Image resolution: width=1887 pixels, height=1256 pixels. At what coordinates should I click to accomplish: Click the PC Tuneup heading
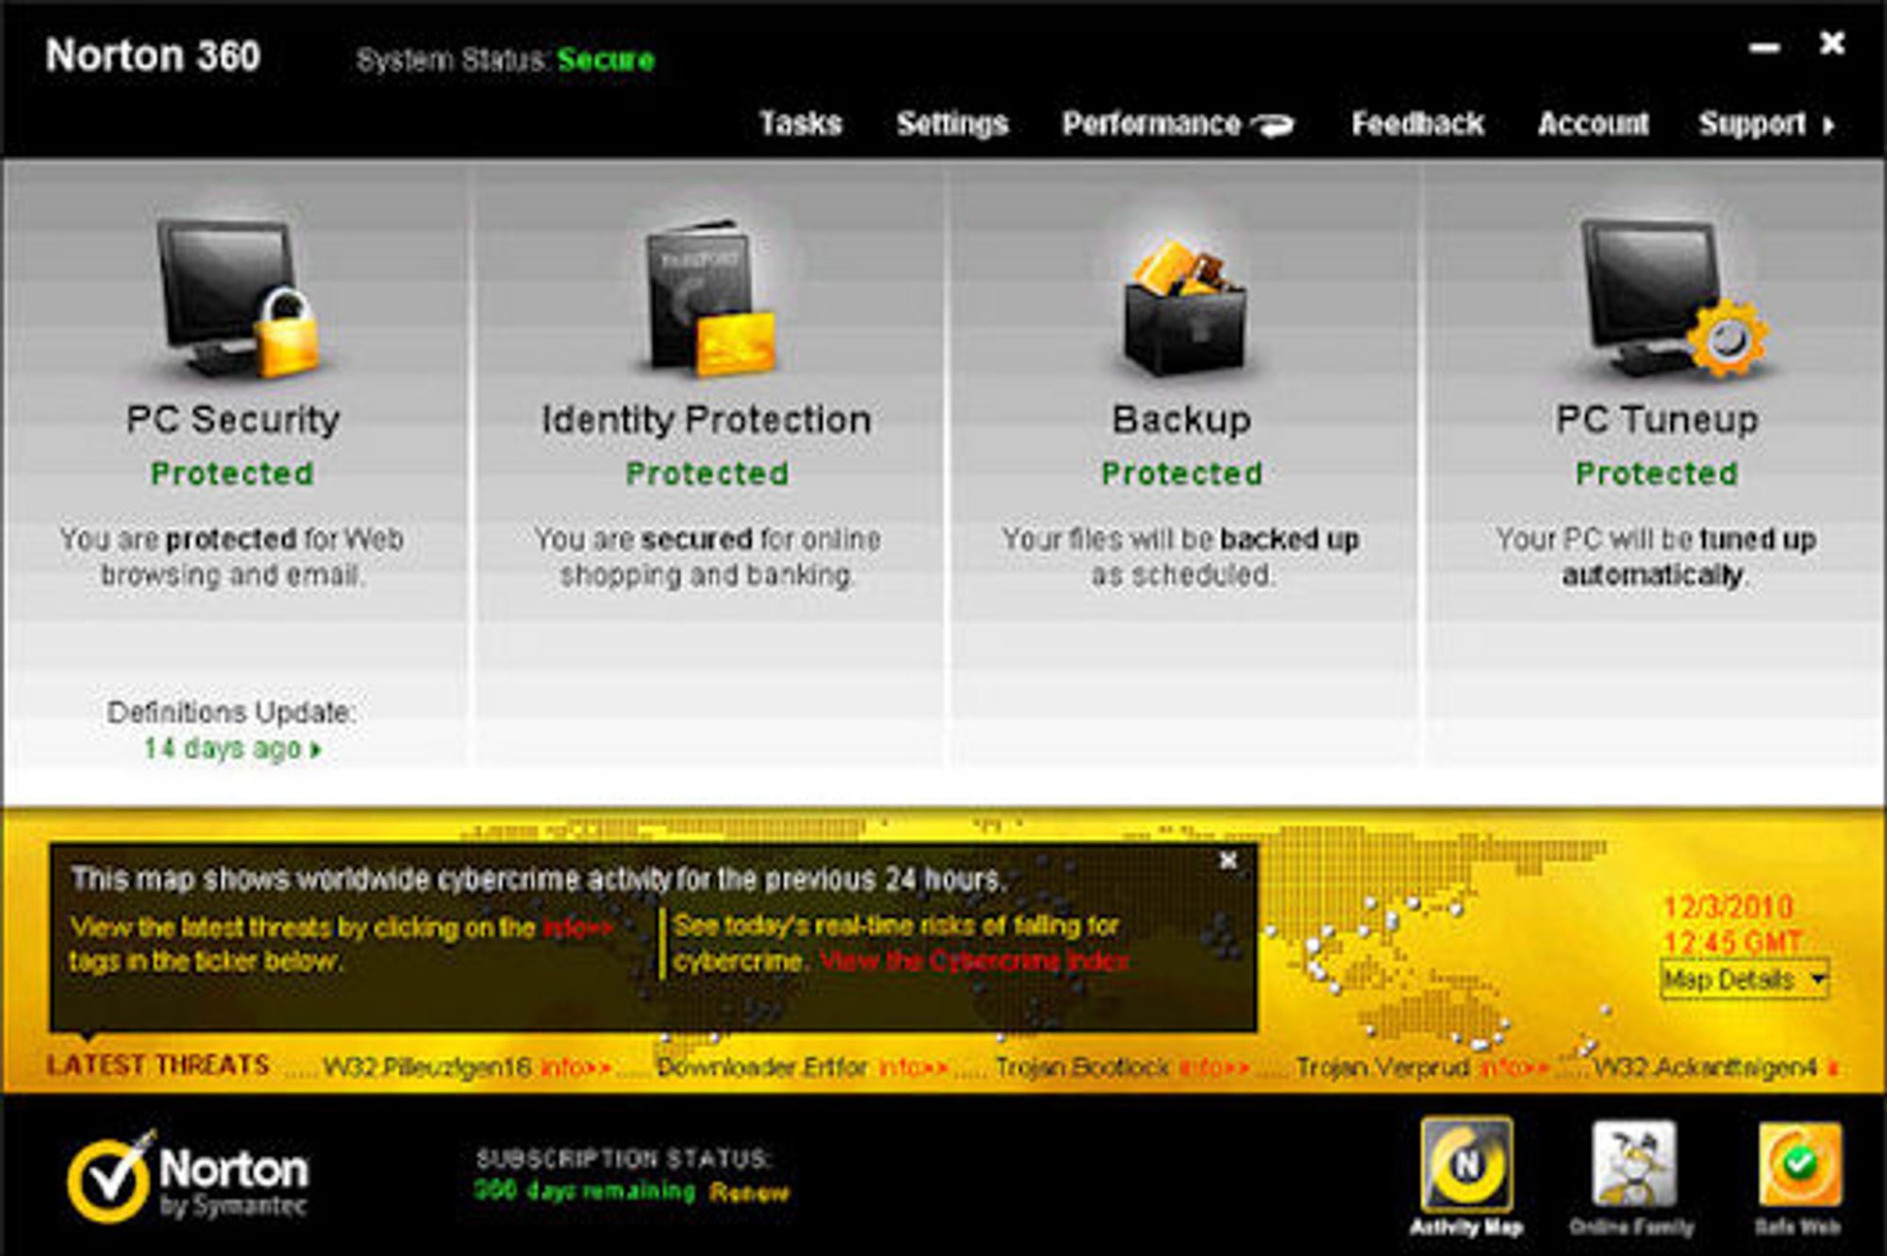click(1657, 420)
